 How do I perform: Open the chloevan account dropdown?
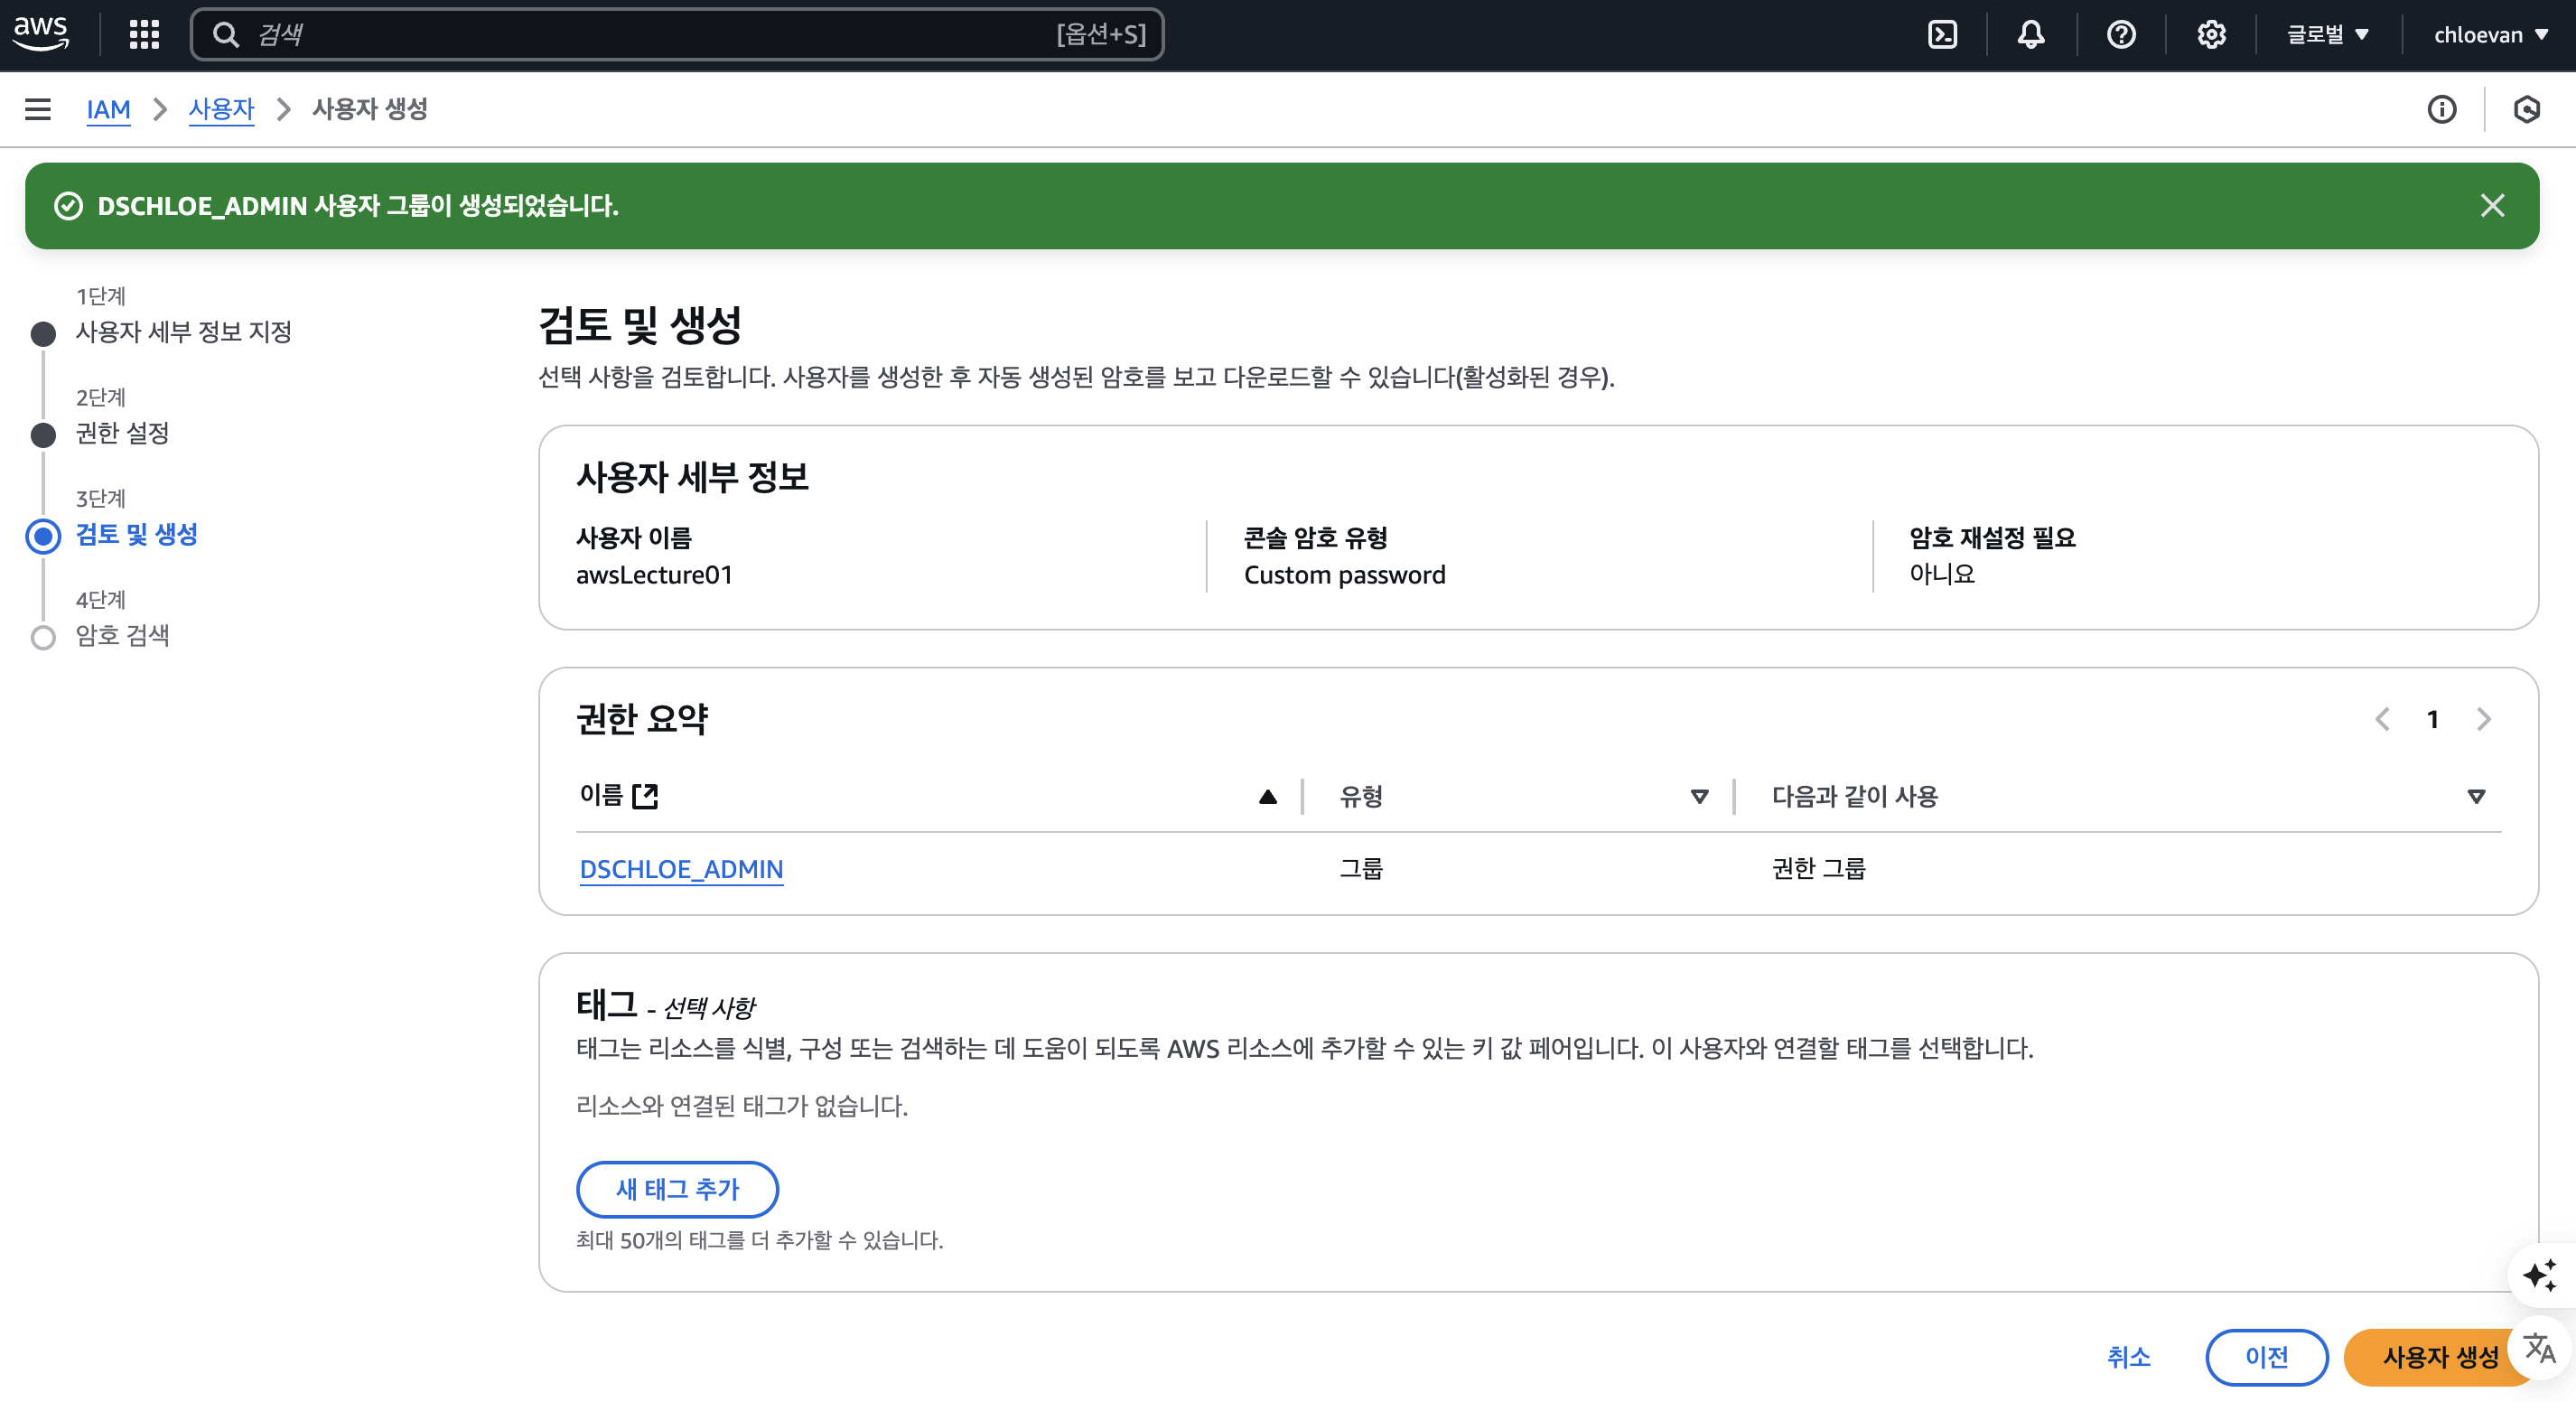coord(2489,35)
